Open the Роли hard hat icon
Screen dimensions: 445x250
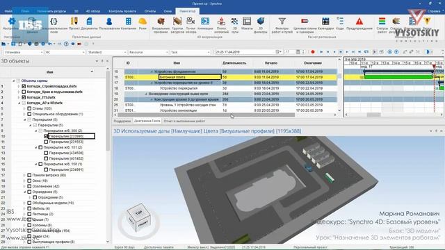click(x=143, y=22)
